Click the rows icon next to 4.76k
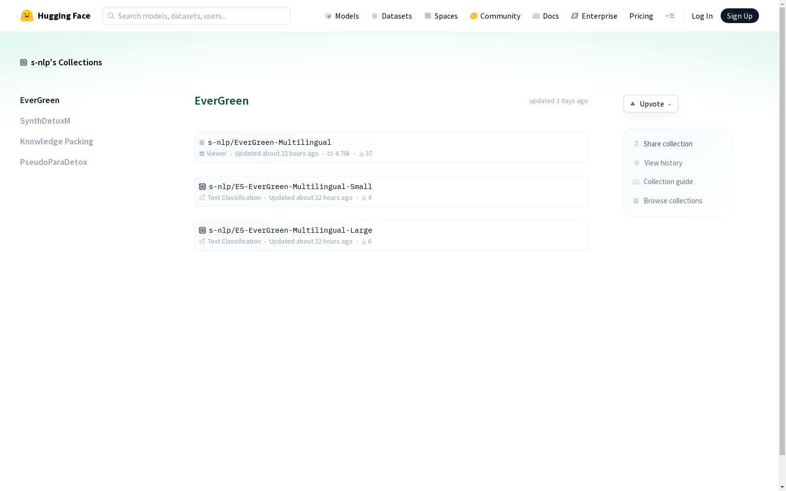The width and height of the screenshot is (786, 491). pyautogui.click(x=330, y=154)
